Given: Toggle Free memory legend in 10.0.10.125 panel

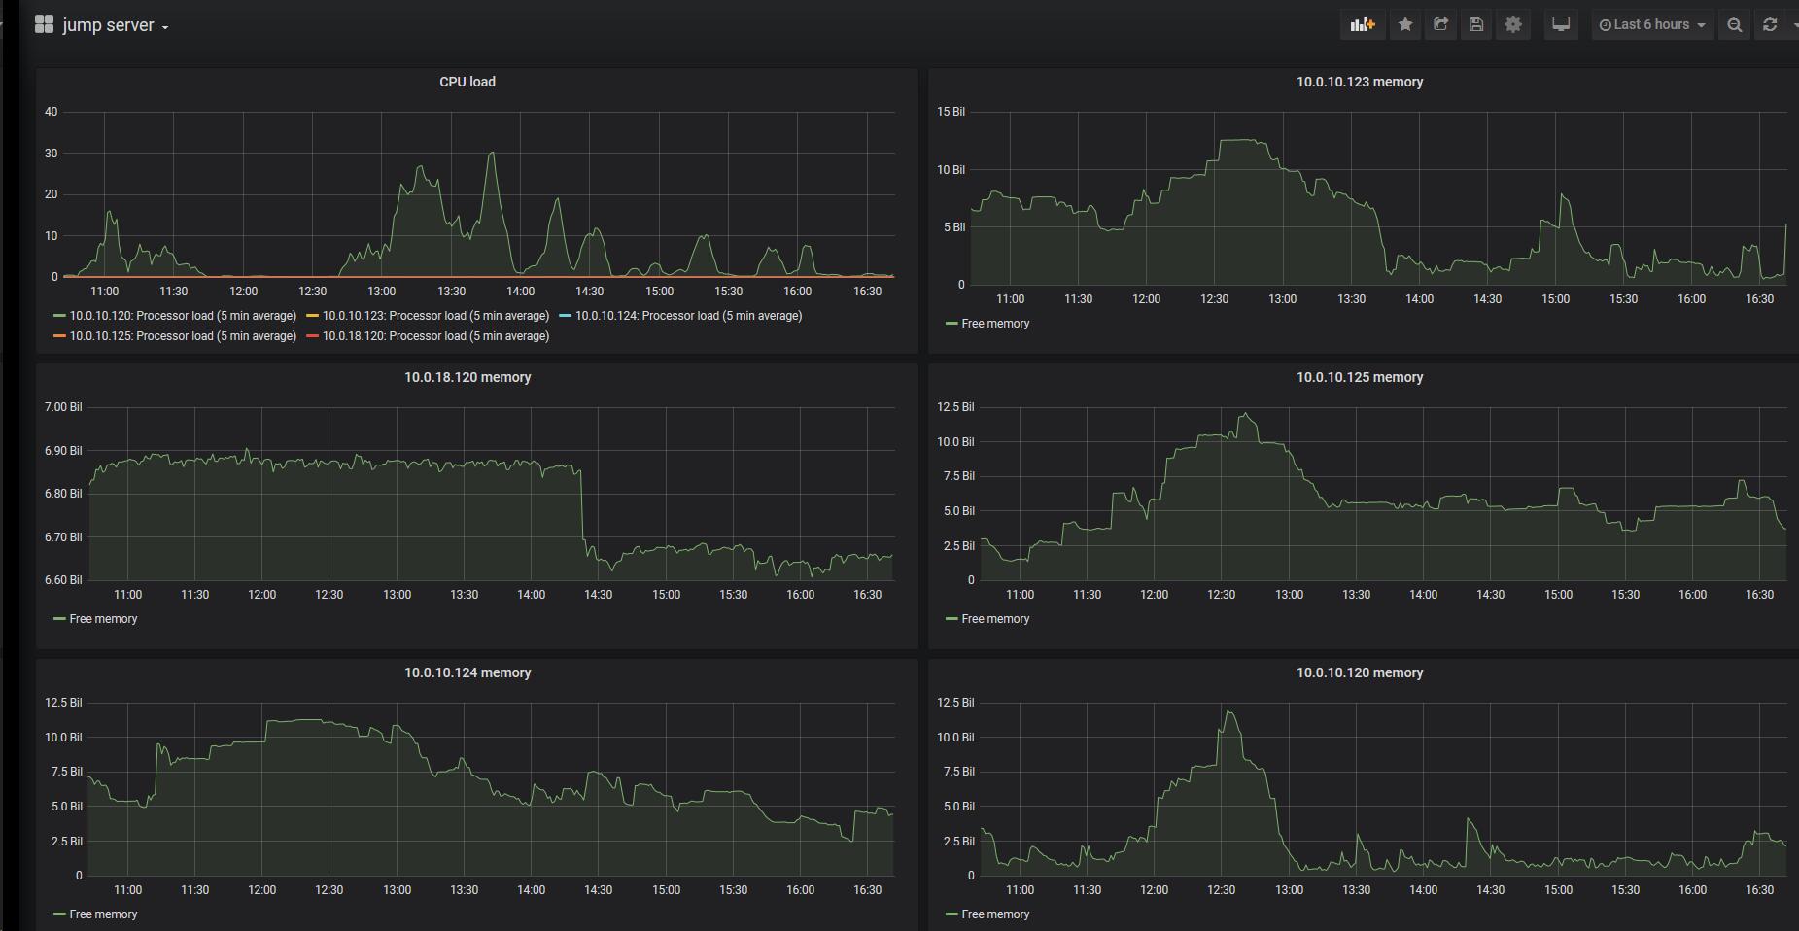Looking at the screenshot, I should tap(995, 619).
